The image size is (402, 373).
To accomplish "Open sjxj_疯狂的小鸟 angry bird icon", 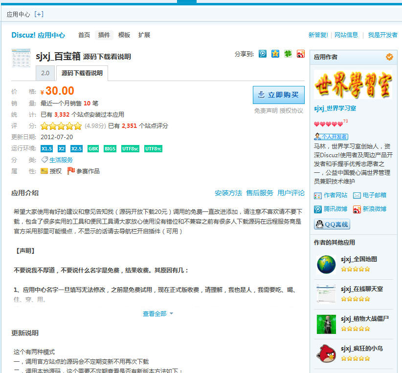I will pyautogui.click(x=326, y=354).
